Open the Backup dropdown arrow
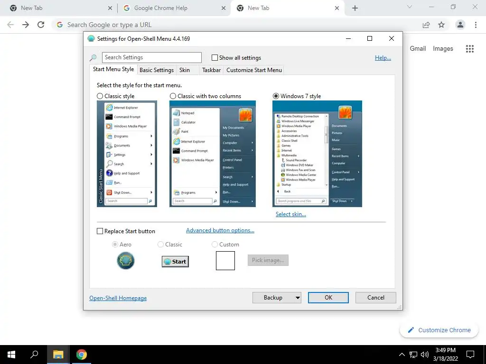The width and height of the screenshot is (486, 364). tap(298, 298)
